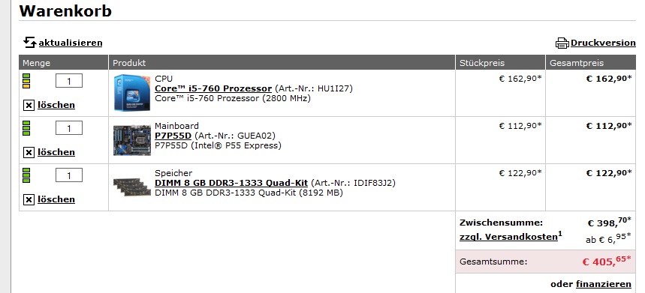
Task: Open the P7P55D mainboard product image
Action: click(132, 140)
